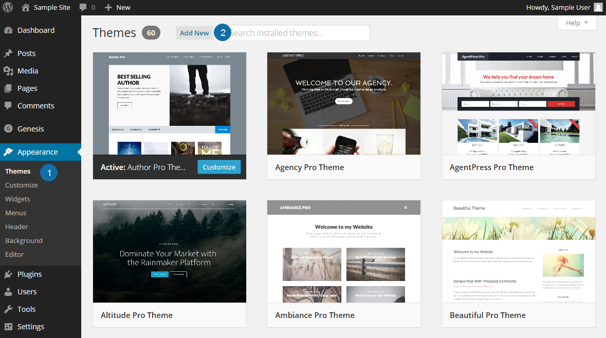Open the Widgets submenu link
Viewport: 606px width, 338px height.
(x=17, y=199)
